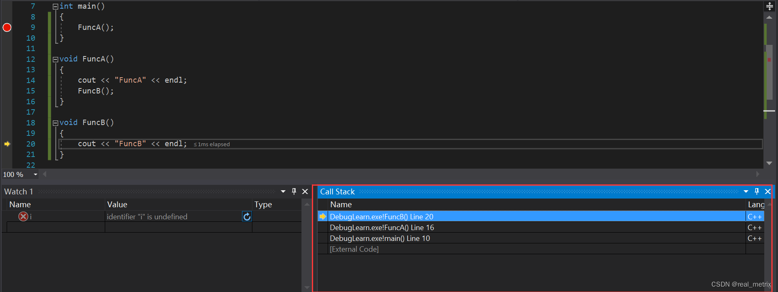Collapse the main() function block
Viewport: 778px width, 292px height.
point(55,7)
